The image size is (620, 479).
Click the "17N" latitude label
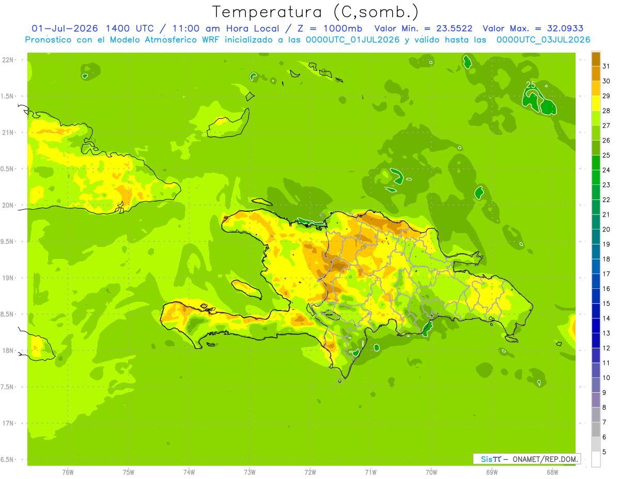pos(7,423)
